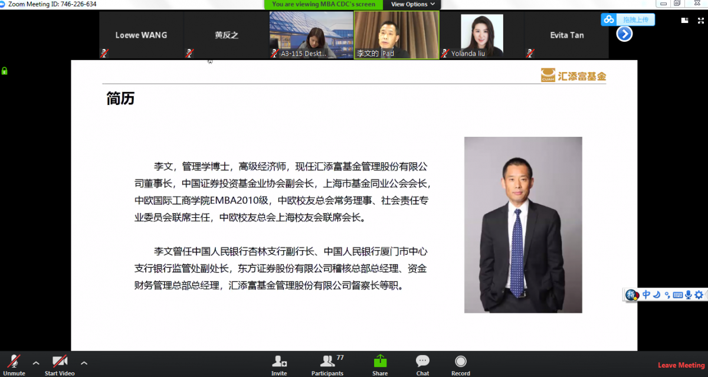708x377 pixels.
Task: Show next participants with blue arrow
Action: click(624, 34)
